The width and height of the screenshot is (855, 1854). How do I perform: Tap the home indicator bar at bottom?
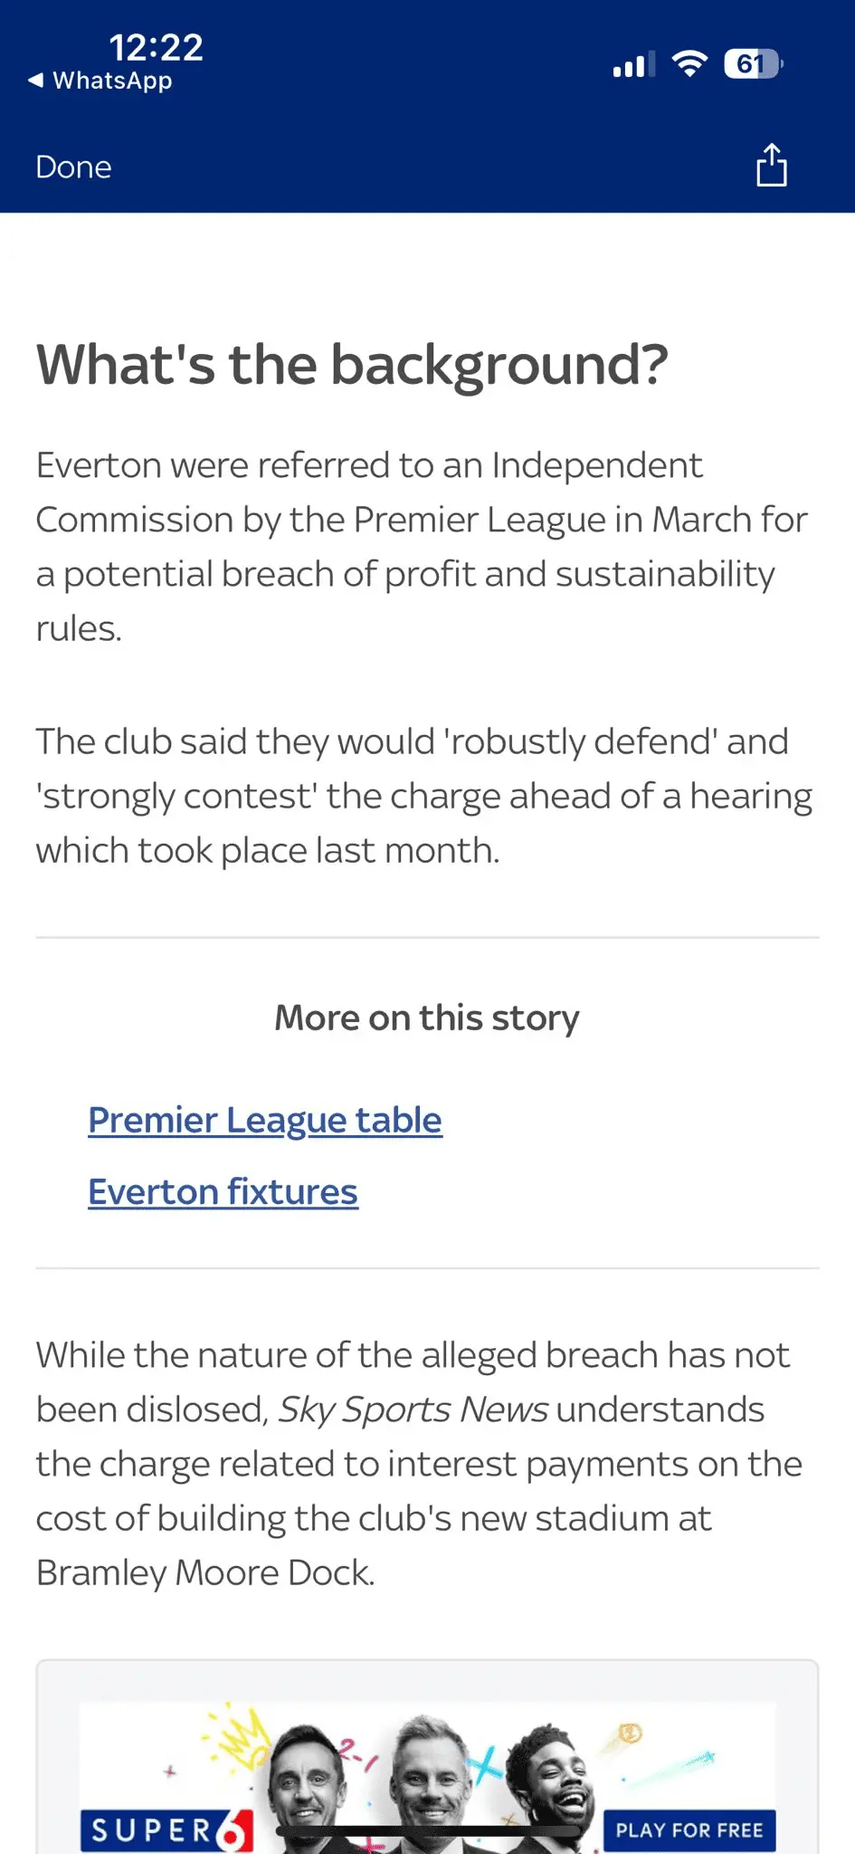[427, 1831]
